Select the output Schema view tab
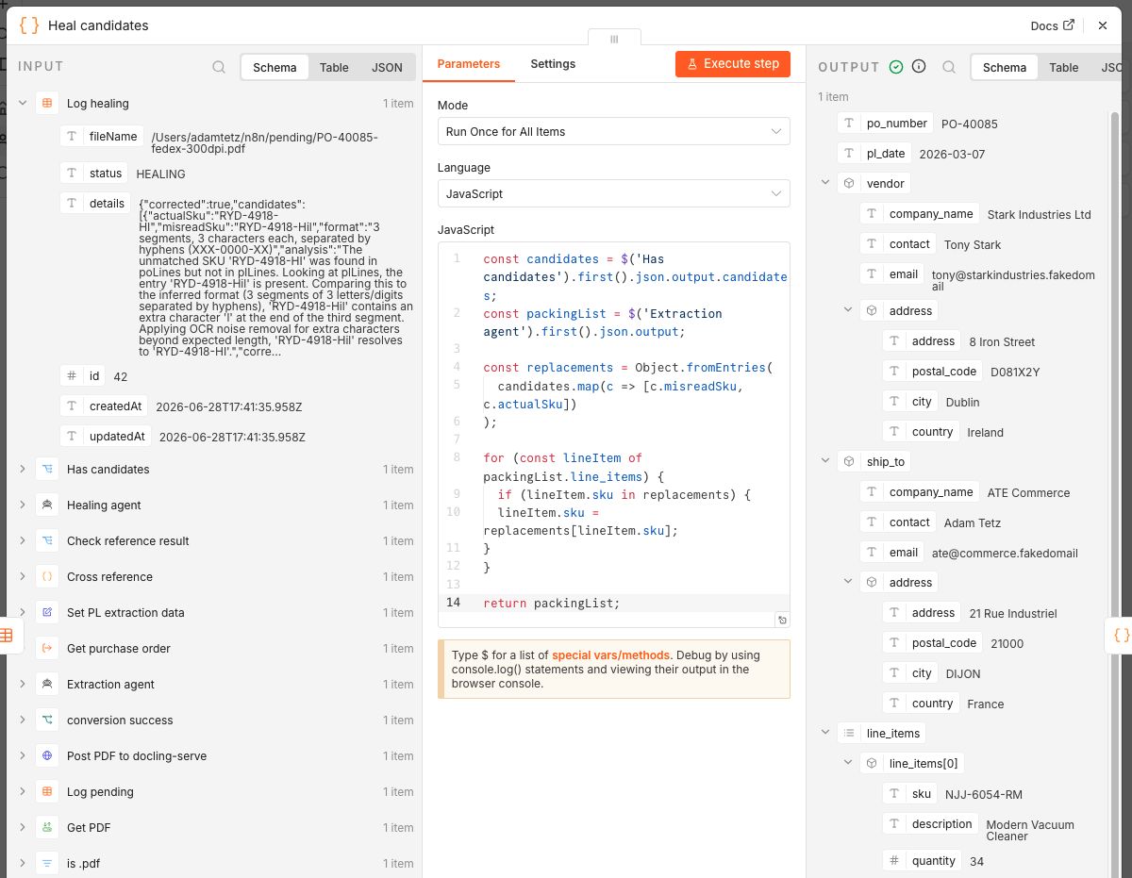 pyautogui.click(x=1005, y=68)
